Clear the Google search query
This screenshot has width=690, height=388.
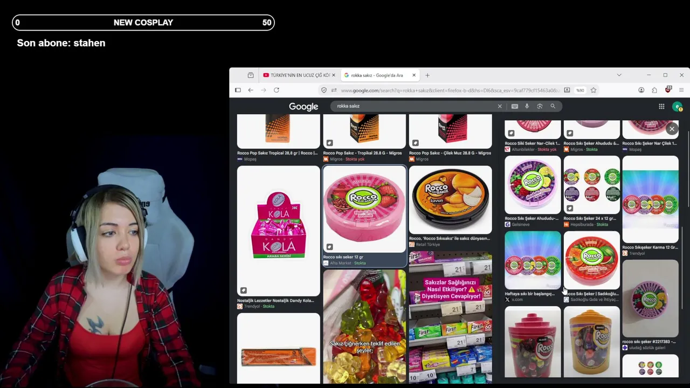pyautogui.click(x=500, y=106)
